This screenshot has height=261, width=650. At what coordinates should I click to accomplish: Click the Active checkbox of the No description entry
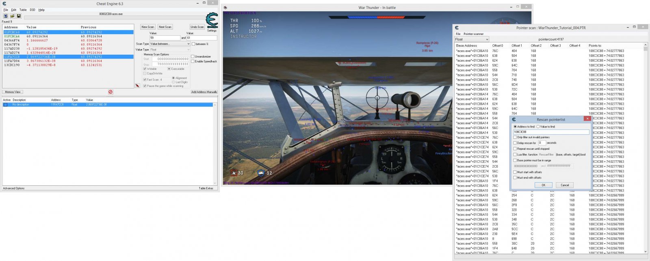pyautogui.click(x=6, y=105)
